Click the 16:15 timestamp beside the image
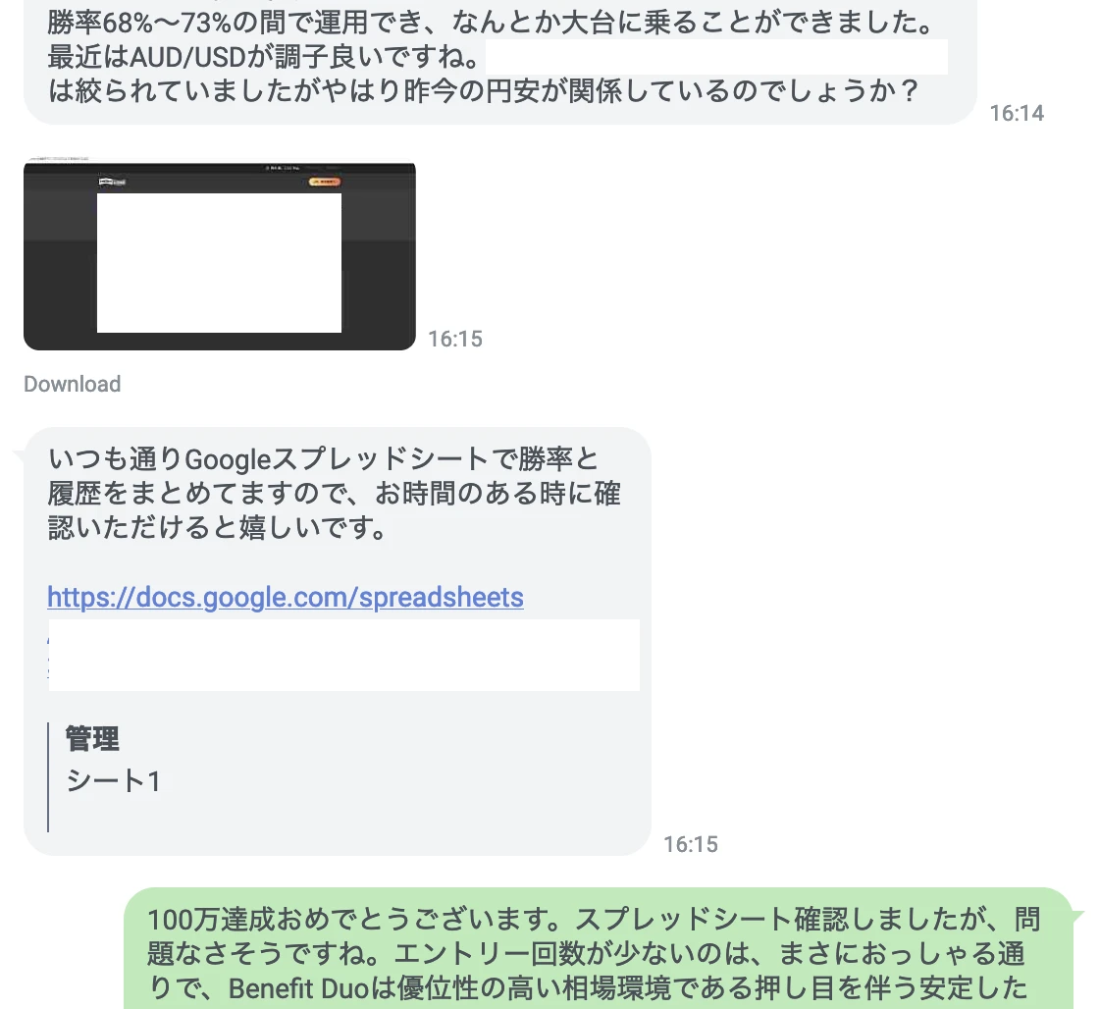1099x1009 pixels. click(x=455, y=339)
